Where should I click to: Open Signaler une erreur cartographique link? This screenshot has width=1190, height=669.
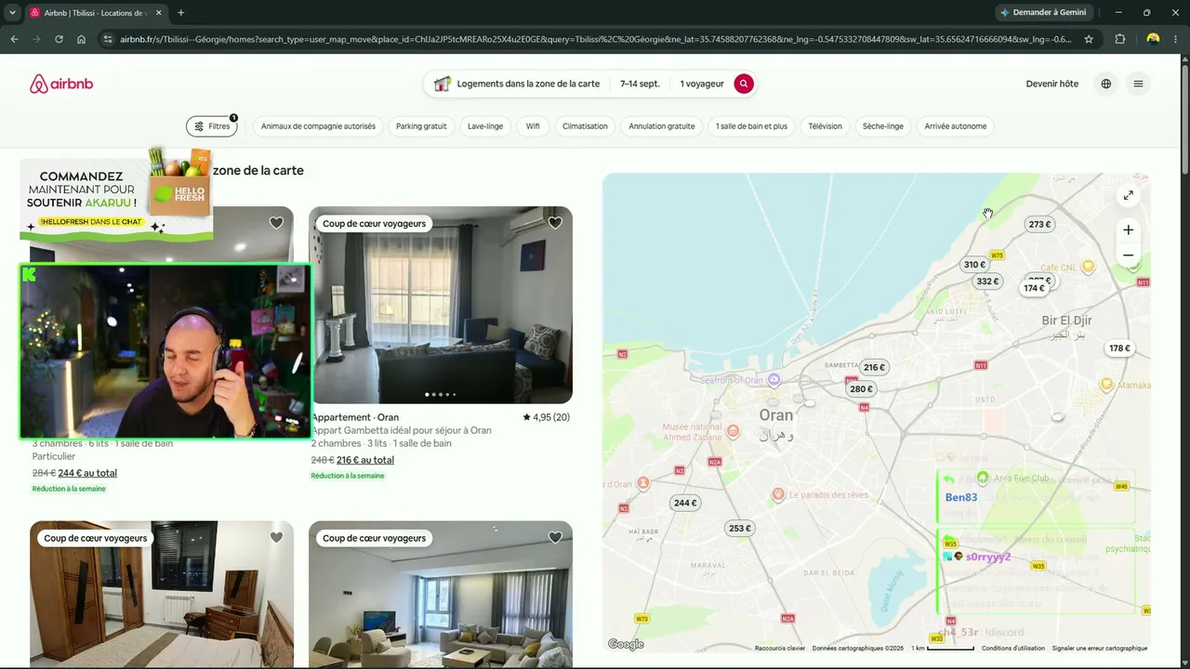(1100, 648)
